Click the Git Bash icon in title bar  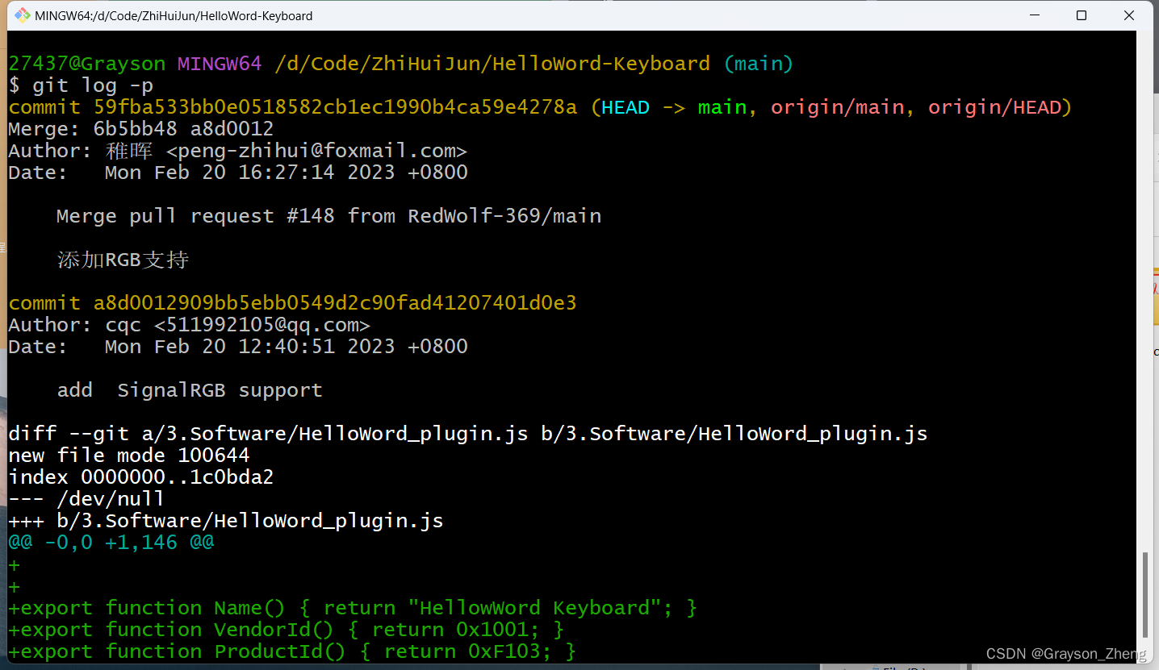point(22,15)
